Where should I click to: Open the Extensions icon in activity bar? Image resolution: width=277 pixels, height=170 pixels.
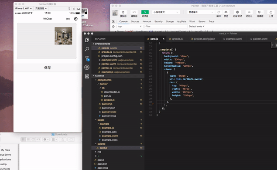(x=87, y=76)
